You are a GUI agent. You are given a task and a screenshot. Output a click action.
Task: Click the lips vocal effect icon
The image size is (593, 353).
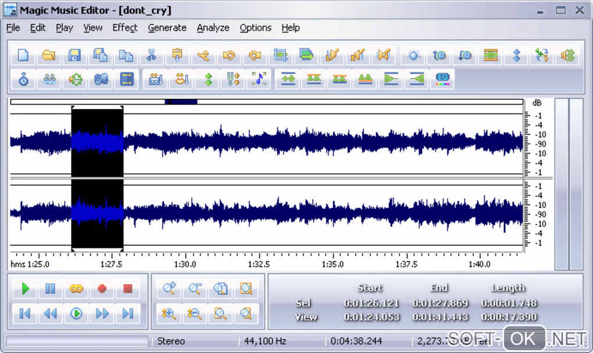[182, 79]
